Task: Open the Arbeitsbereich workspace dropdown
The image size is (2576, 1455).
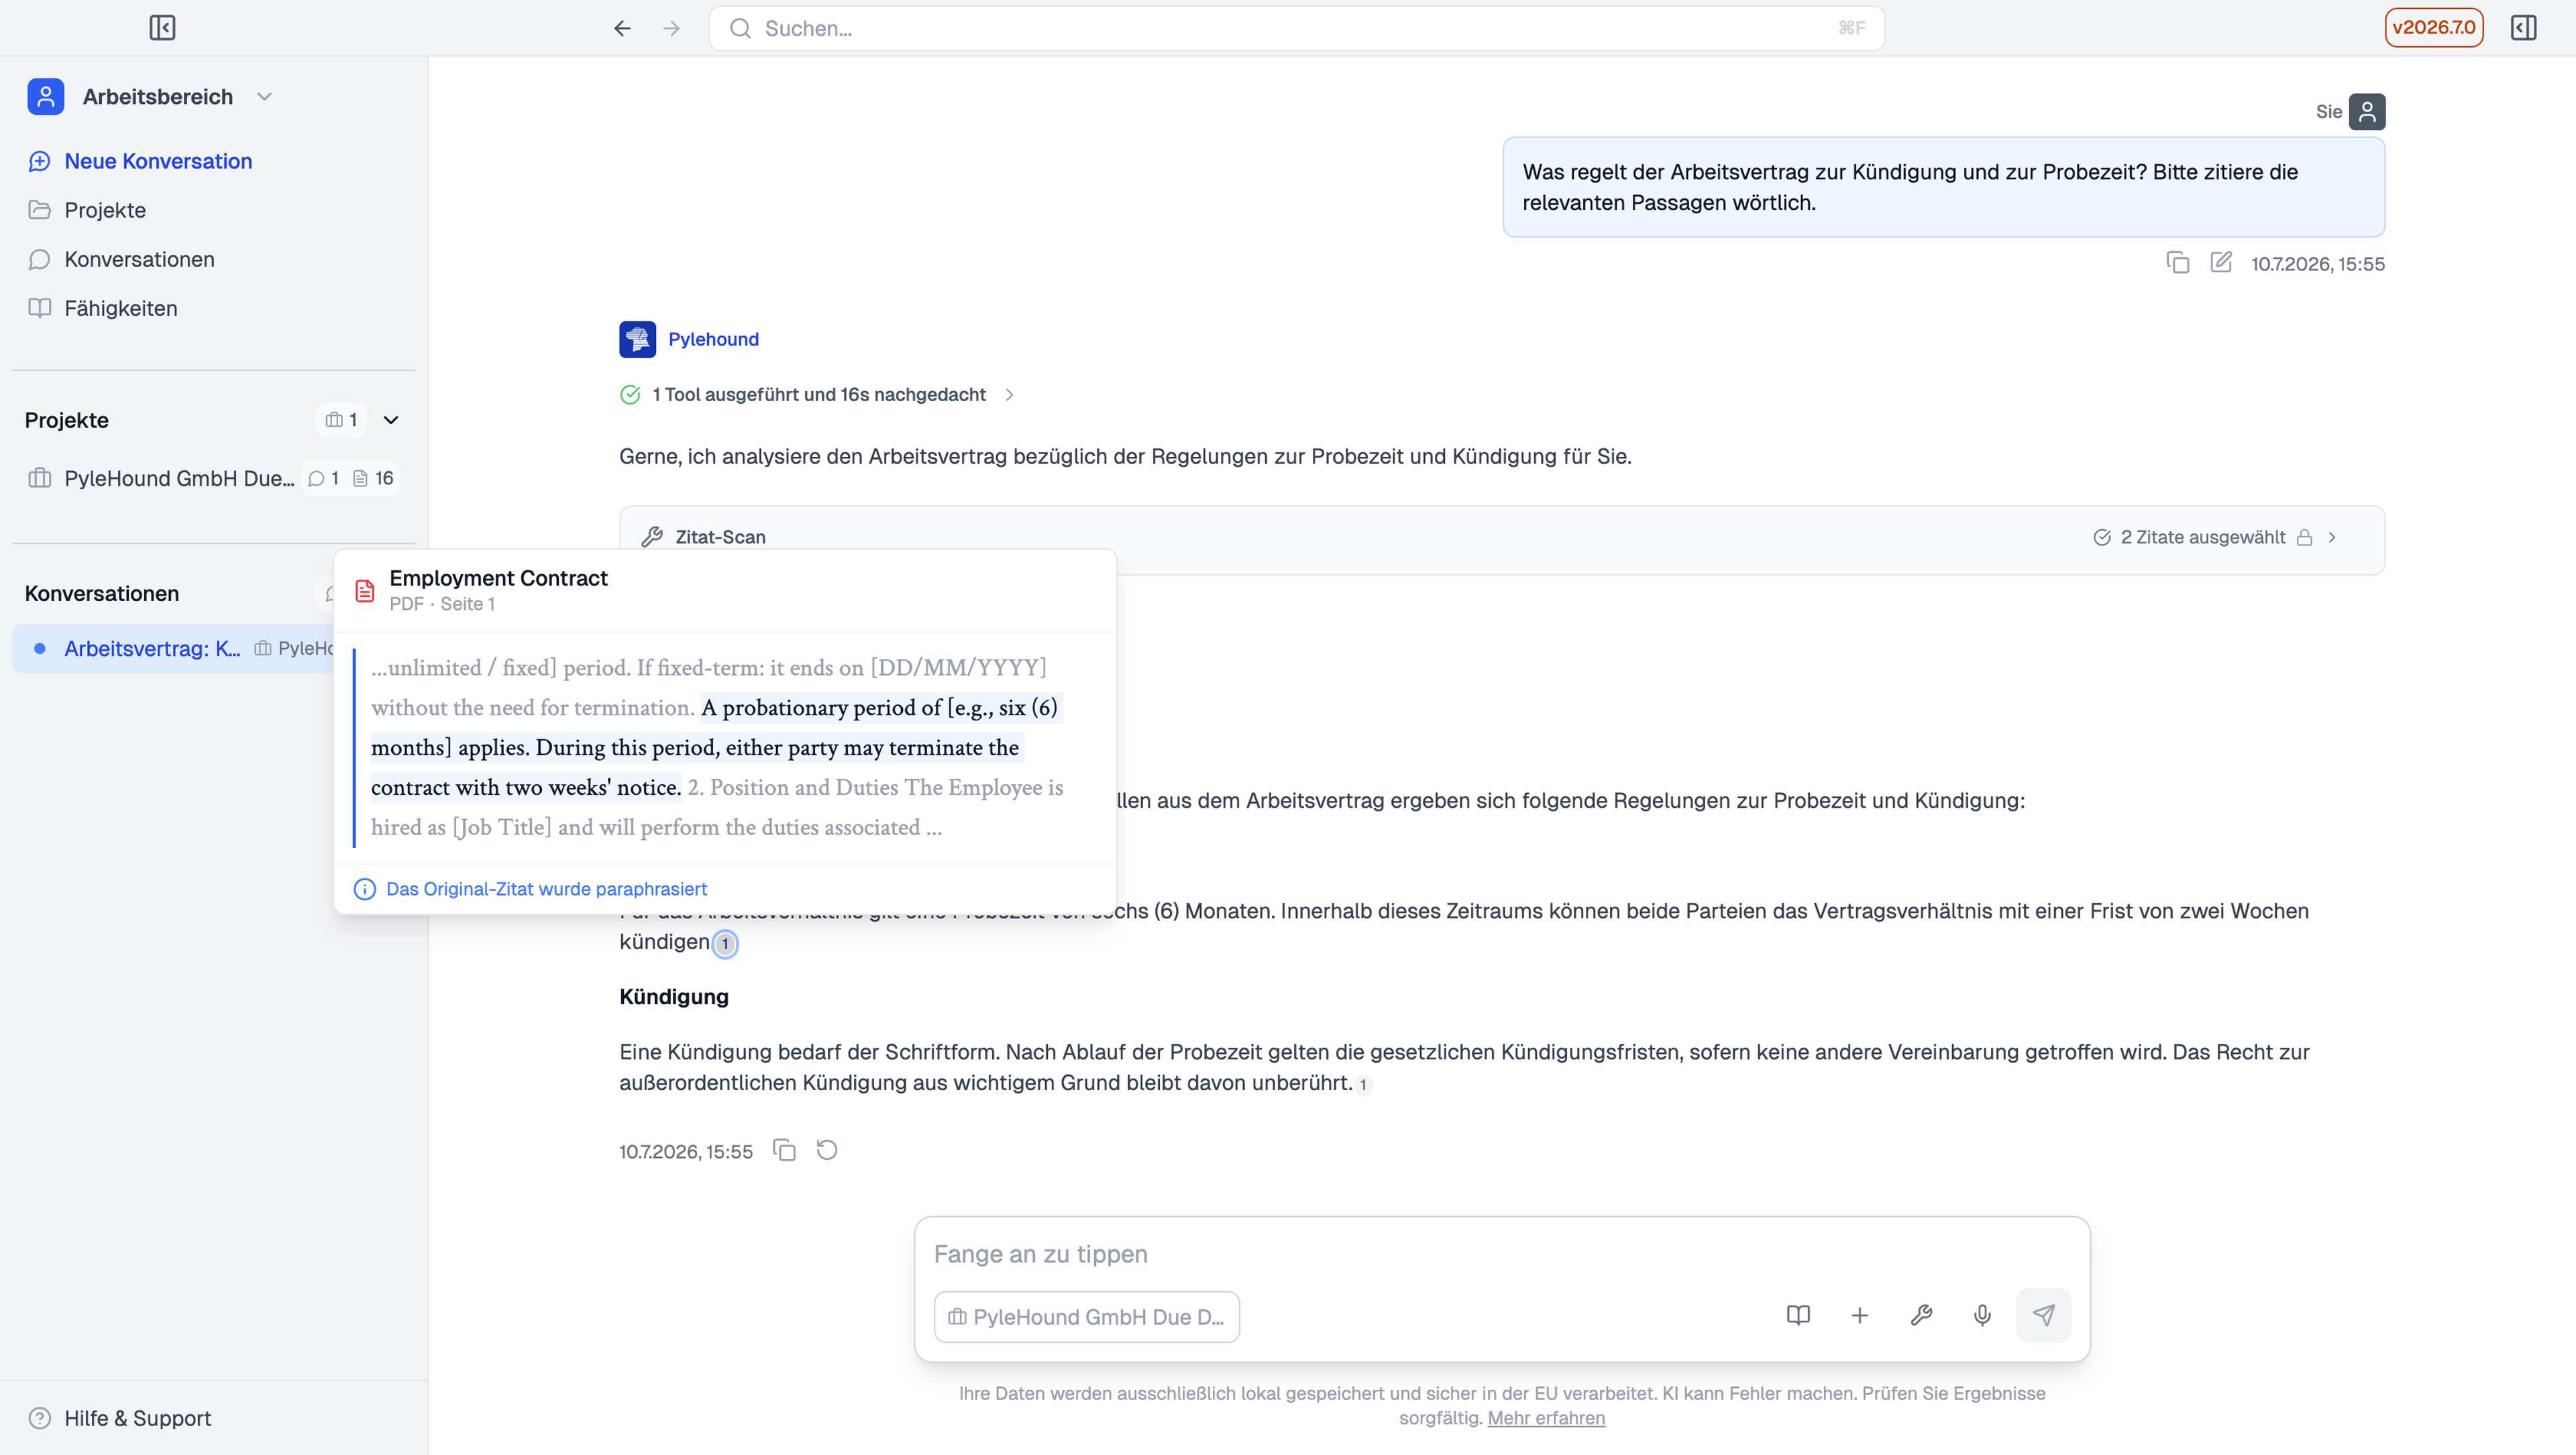Action: pos(264,97)
